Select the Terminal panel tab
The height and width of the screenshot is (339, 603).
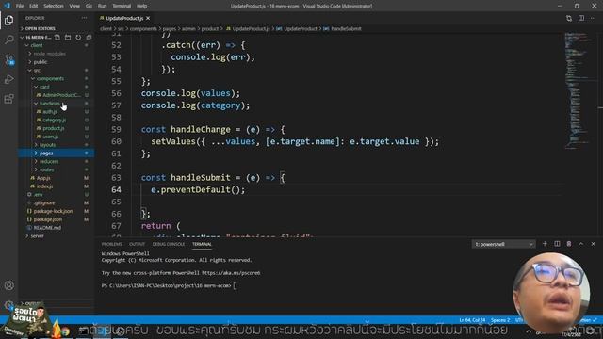[202, 244]
